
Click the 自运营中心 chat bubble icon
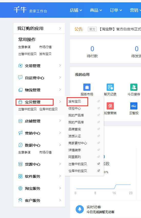click(x=20, y=78)
